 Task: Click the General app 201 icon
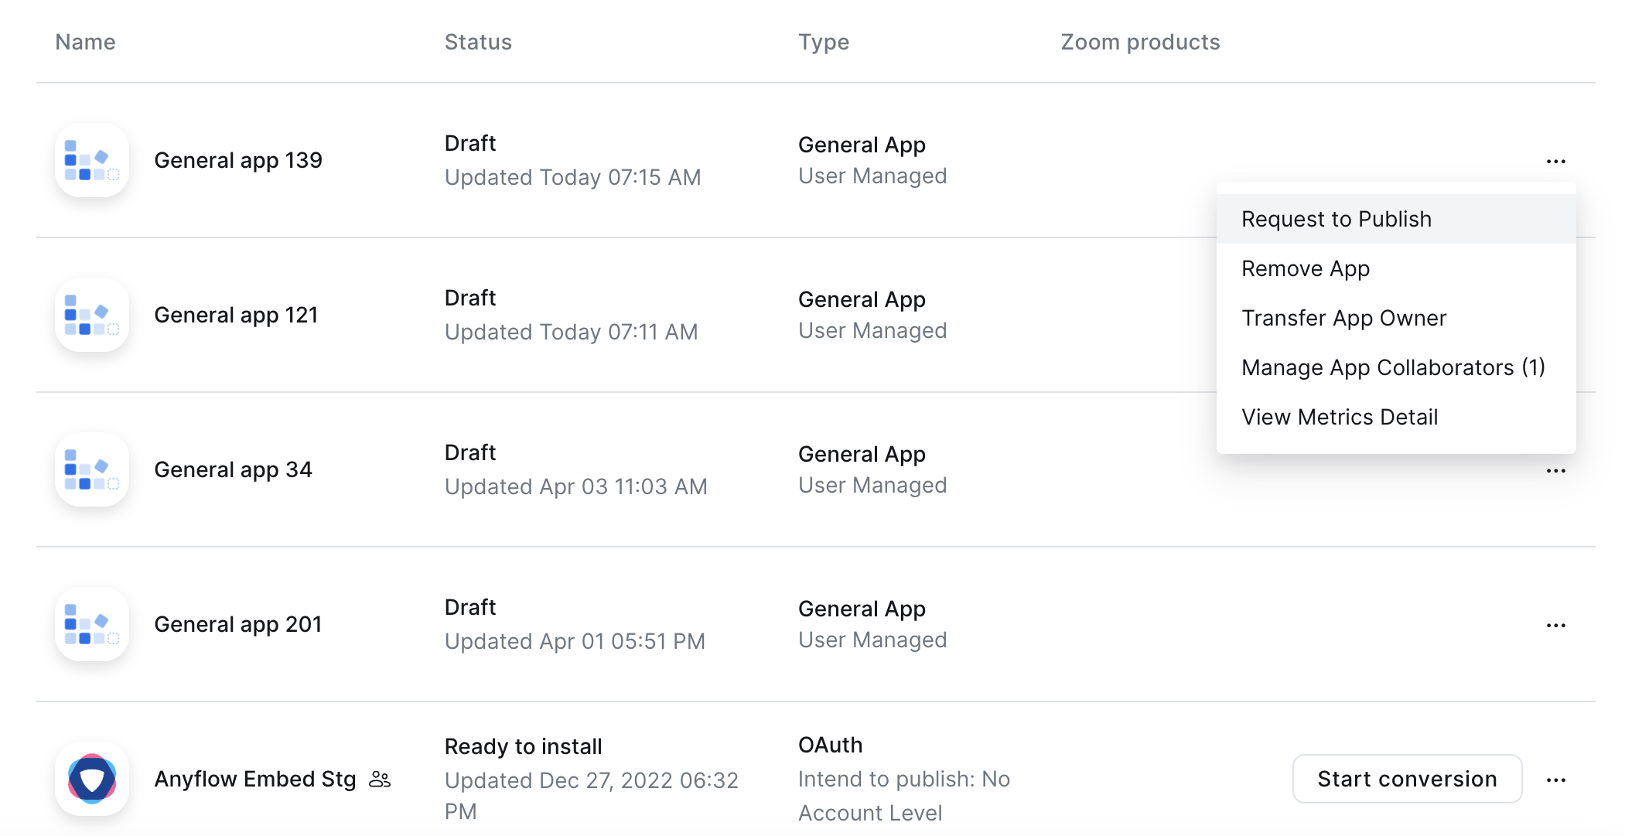click(92, 624)
